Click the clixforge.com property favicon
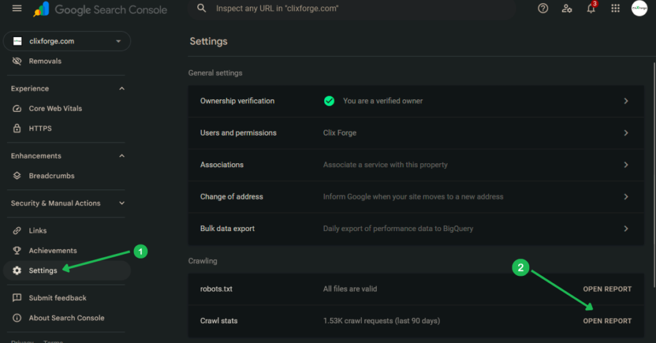Screen dimensions: 656x343 click(x=17, y=41)
